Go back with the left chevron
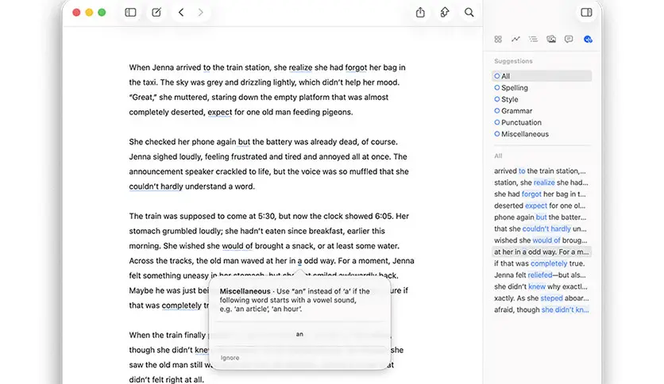 pyautogui.click(x=181, y=12)
